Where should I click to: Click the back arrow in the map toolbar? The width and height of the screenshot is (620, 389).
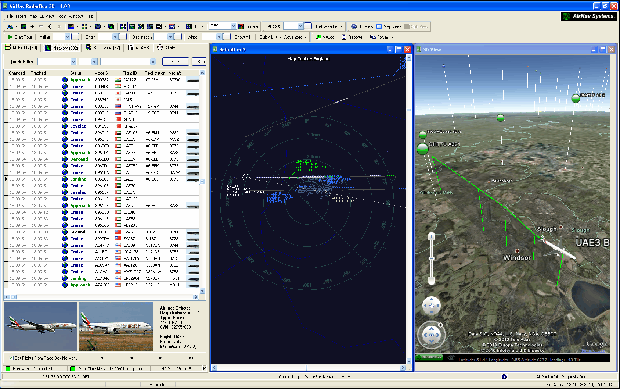[50, 26]
